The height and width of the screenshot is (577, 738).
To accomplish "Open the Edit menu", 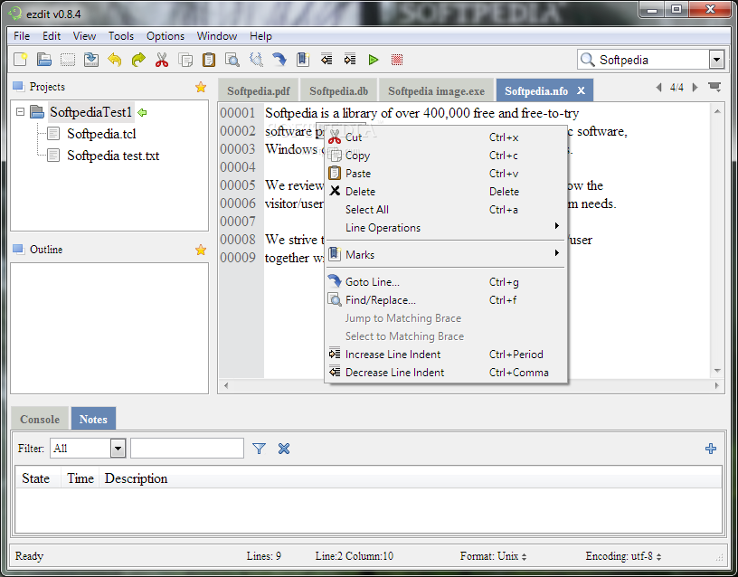I will 52,36.
